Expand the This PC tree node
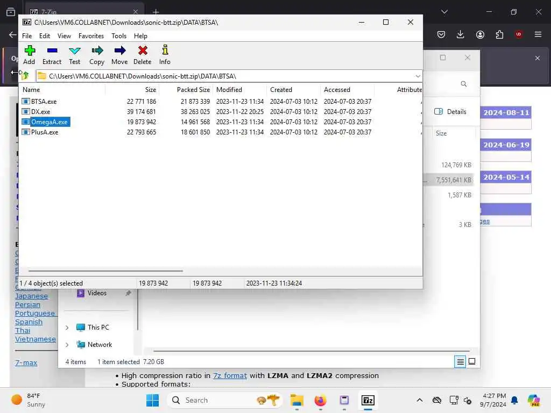The image size is (551, 413). tap(67, 327)
